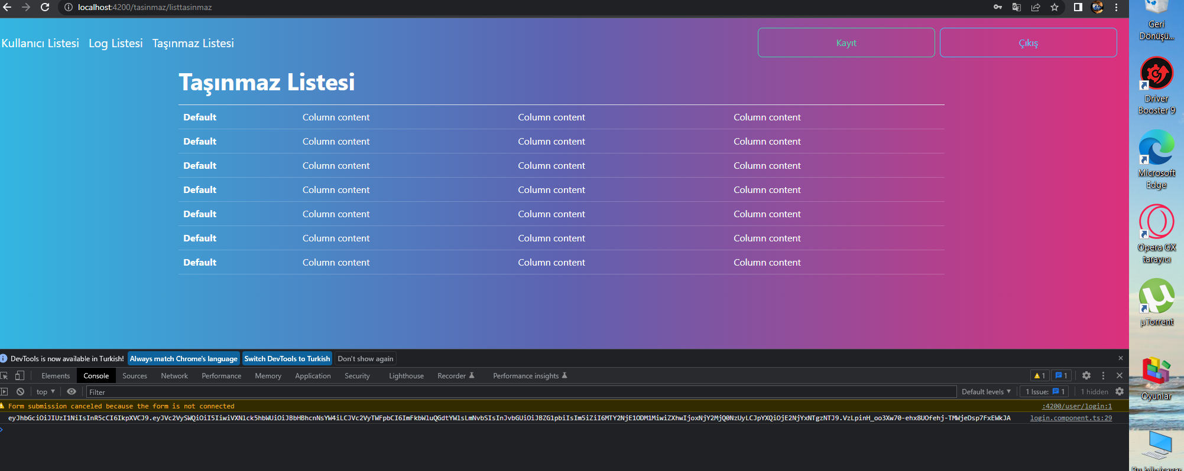Open the login.component.ts:29 source link
Viewport: 1184px width, 471px height.
pyautogui.click(x=1071, y=418)
